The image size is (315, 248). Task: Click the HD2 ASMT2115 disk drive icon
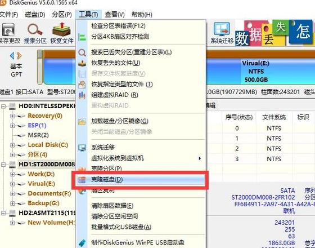tap(12, 213)
